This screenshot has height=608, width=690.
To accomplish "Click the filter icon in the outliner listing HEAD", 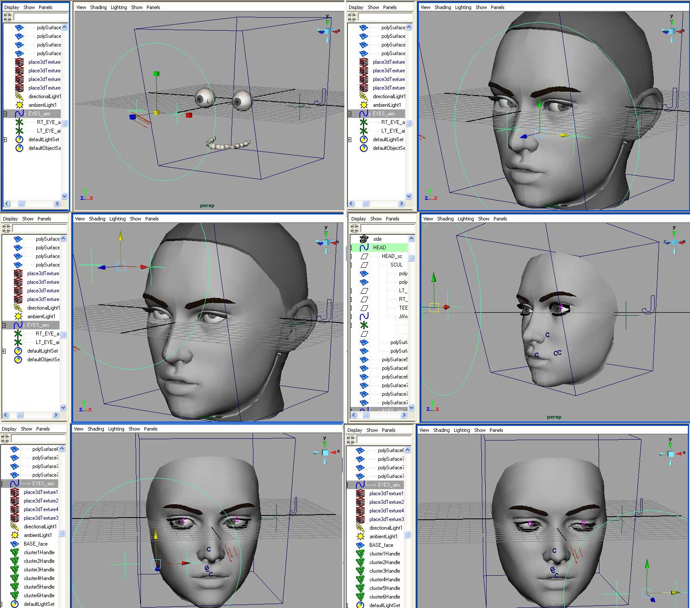I will tap(354, 228).
